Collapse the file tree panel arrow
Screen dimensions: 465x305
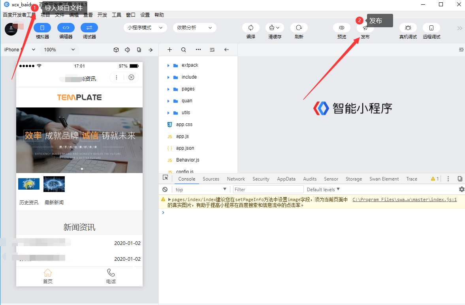coord(226,49)
